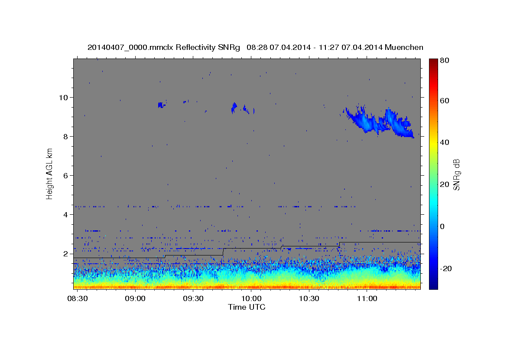Click the 'SNRg dB' colorbar label
This screenshot has height=347, width=520.
coord(456,175)
